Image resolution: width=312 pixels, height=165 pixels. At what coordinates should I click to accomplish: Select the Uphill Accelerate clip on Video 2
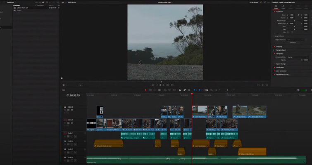coord(200,112)
